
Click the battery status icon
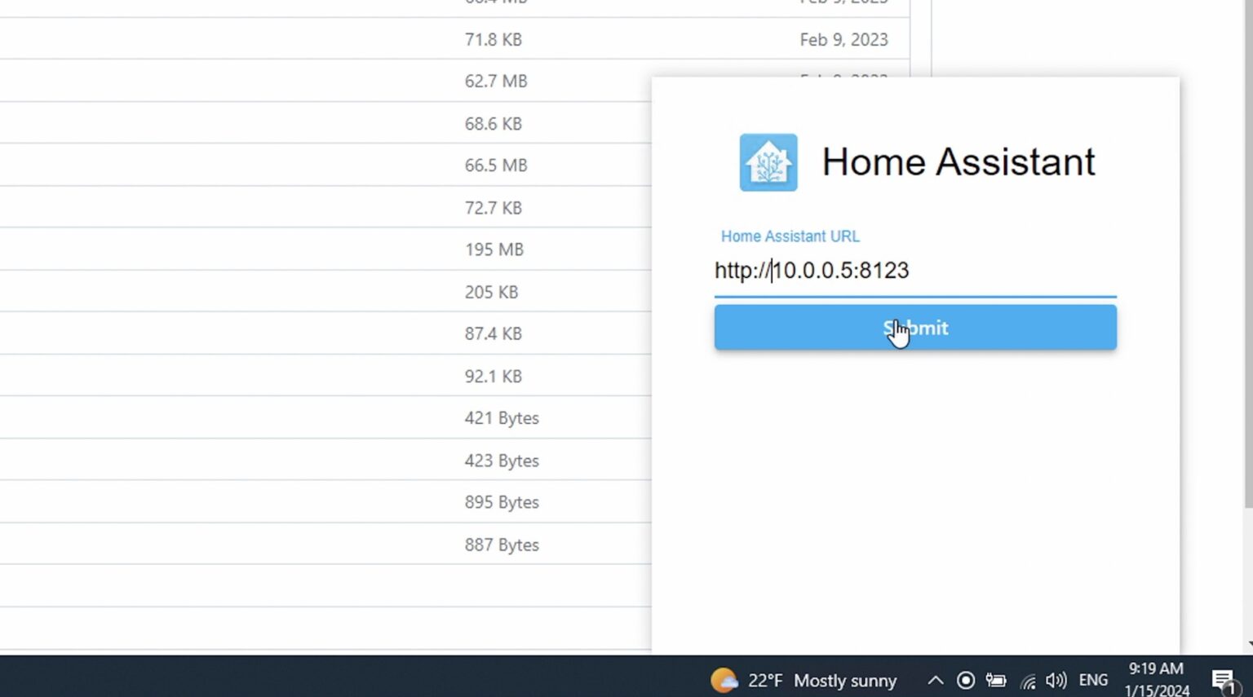pos(997,680)
